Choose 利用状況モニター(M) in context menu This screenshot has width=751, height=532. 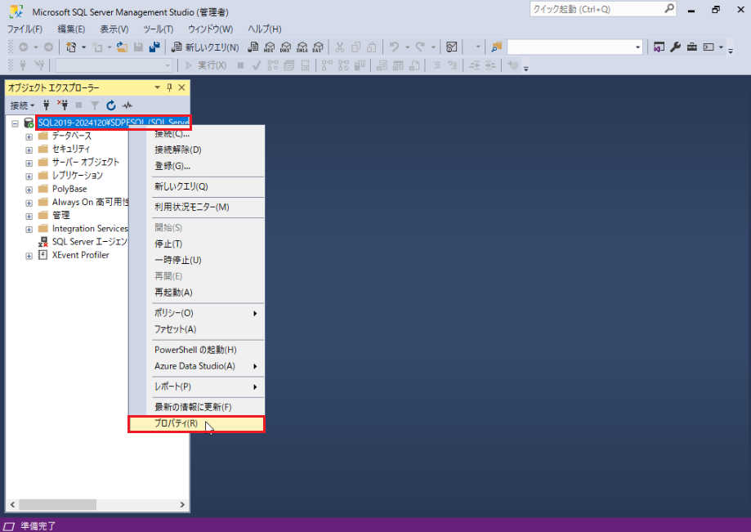pyautogui.click(x=196, y=208)
